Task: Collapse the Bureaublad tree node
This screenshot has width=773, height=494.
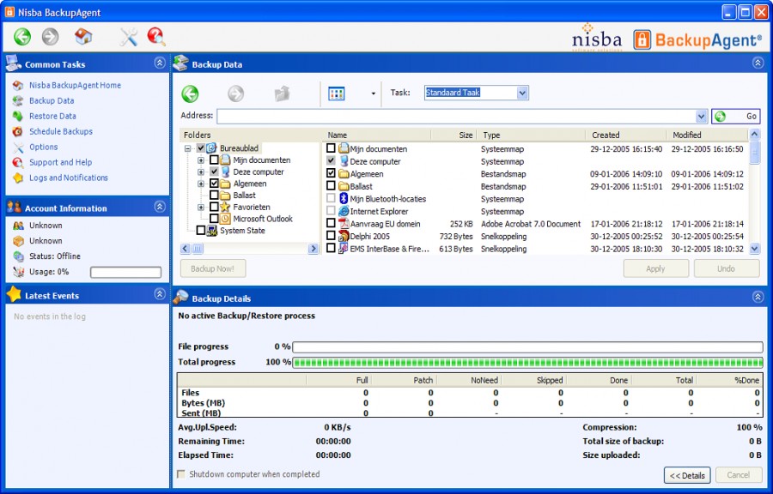Action: pos(187,148)
